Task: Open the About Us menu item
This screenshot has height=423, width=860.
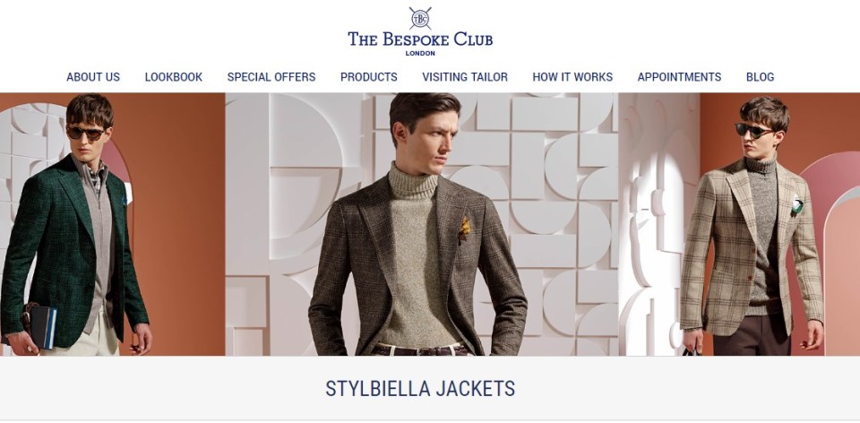Action: 93,77
